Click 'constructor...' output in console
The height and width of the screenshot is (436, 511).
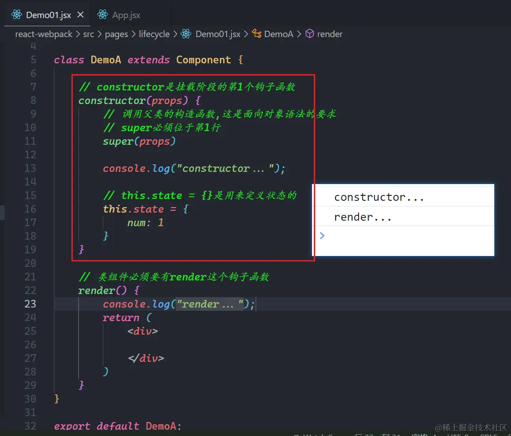[379, 197]
